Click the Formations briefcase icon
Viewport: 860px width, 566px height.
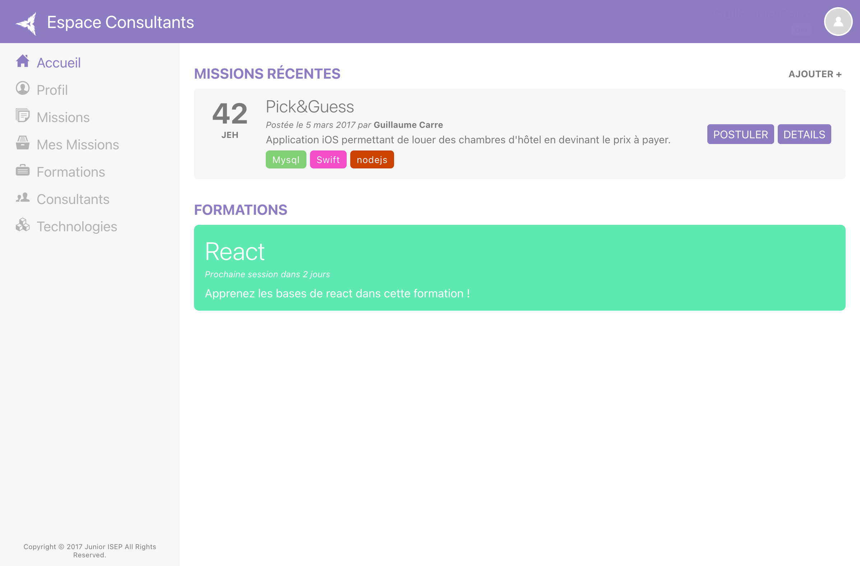click(22, 170)
